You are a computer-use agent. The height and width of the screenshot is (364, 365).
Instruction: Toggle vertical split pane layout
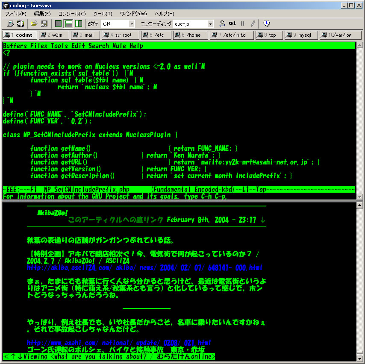79,24
